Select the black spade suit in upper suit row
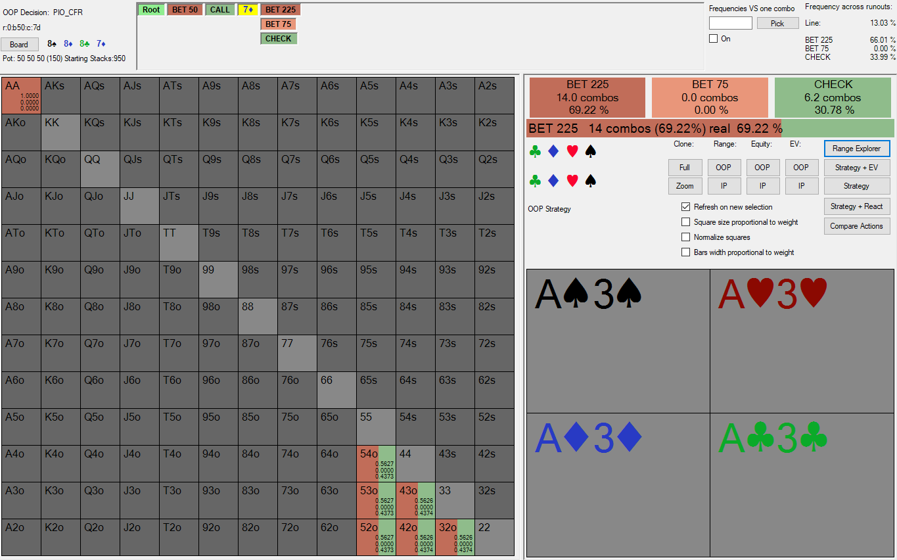The width and height of the screenshot is (897, 560). point(591,152)
